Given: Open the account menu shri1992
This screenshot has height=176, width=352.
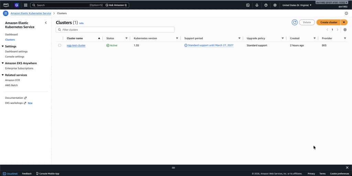Looking at the screenshot, I should click(332, 2).
